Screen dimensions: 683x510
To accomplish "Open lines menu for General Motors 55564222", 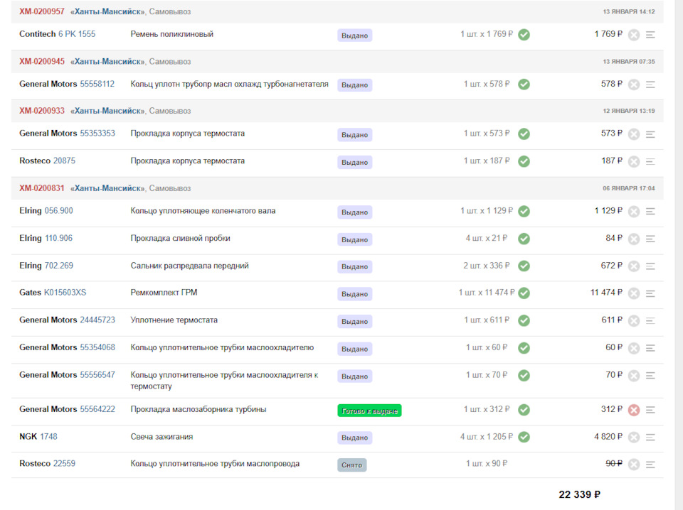I will pyautogui.click(x=650, y=410).
